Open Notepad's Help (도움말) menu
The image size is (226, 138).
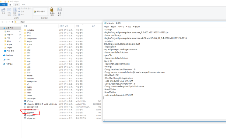[137, 27]
